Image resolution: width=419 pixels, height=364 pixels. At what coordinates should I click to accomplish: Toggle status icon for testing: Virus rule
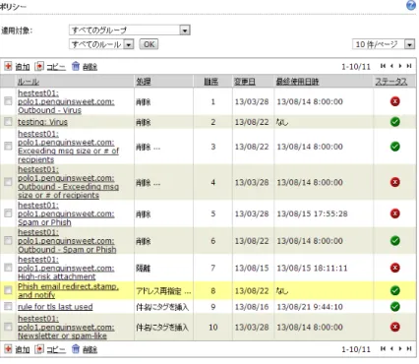[x=395, y=122]
